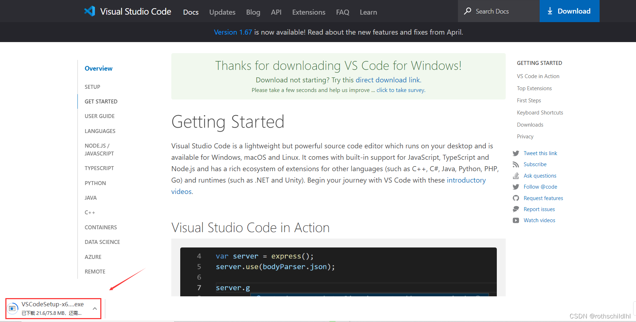Click the direct download link

click(388, 80)
